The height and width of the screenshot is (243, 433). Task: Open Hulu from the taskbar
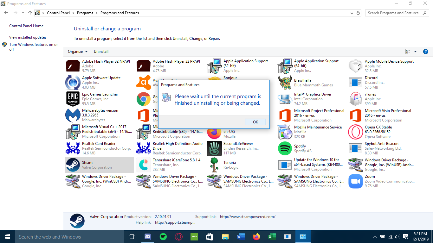[x=194, y=237]
